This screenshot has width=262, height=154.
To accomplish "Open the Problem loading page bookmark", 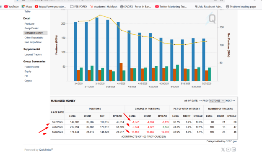I will [241, 7].
